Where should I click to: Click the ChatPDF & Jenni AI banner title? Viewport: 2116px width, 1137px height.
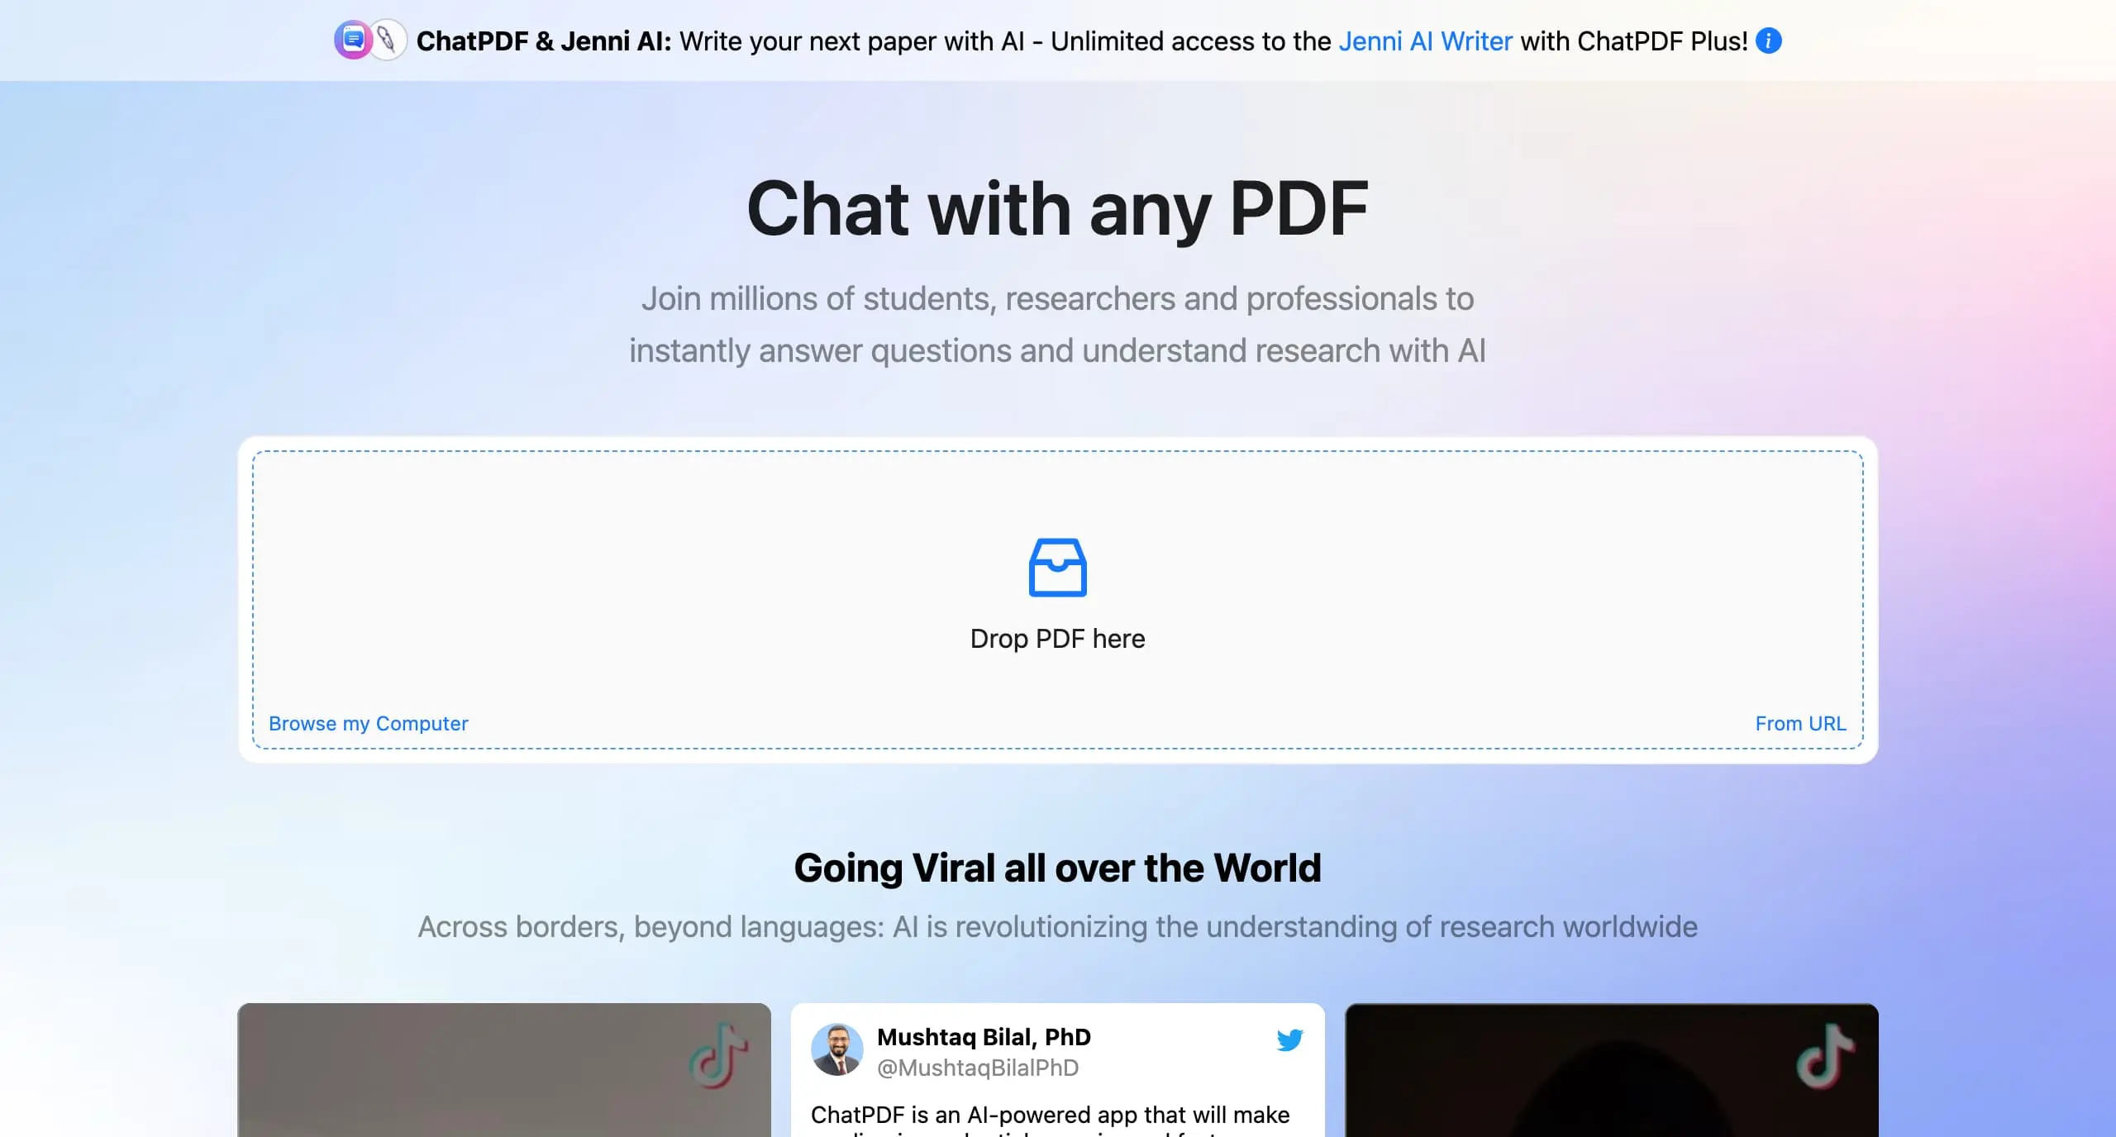[x=544, y=41]
